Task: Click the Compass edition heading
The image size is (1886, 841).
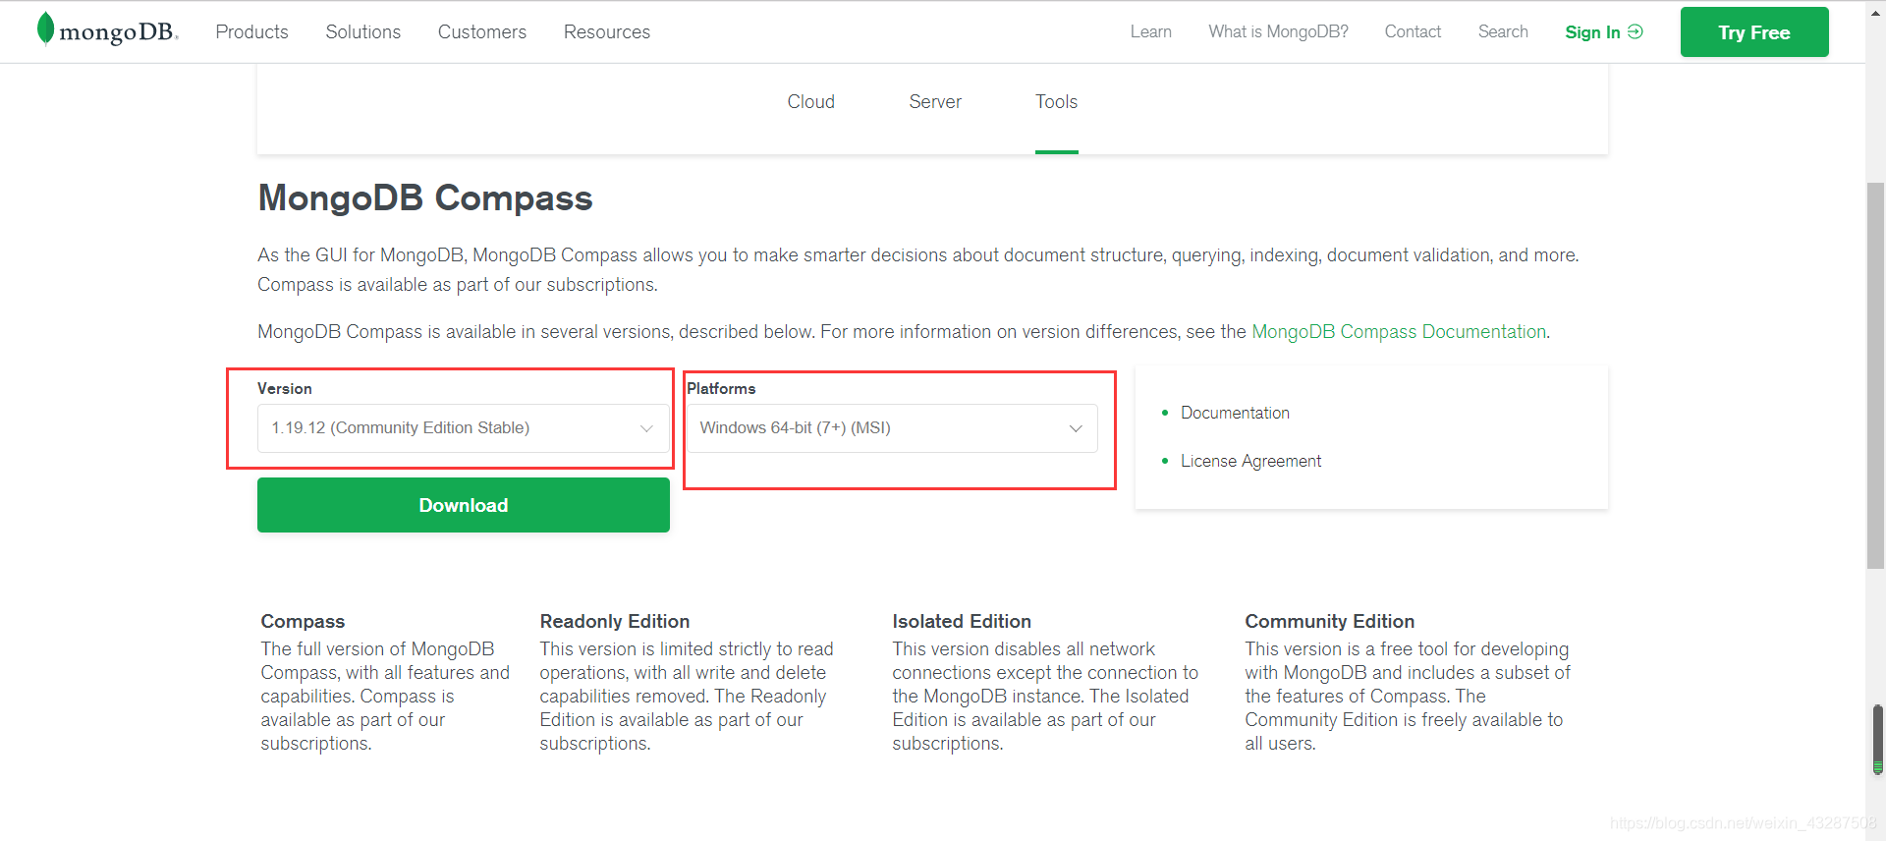Action: (x=303, y=621)
